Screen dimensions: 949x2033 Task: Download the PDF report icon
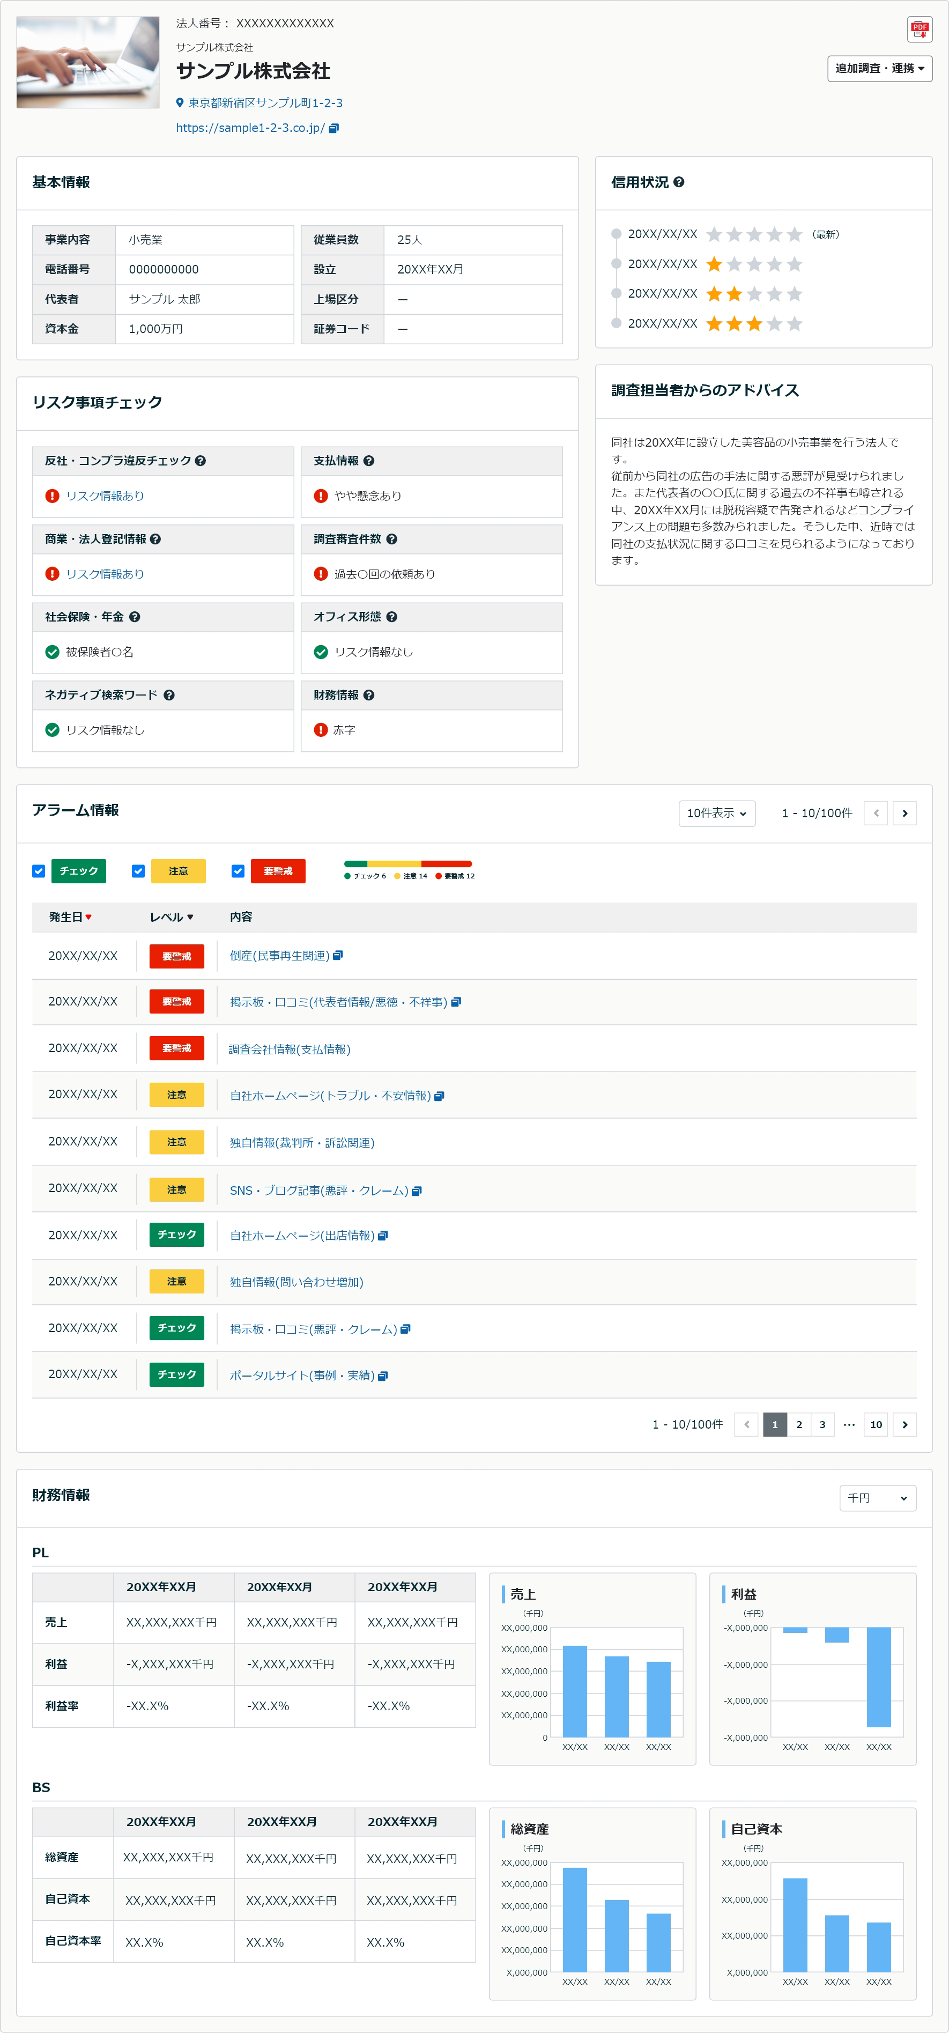(x=919, y=30)
